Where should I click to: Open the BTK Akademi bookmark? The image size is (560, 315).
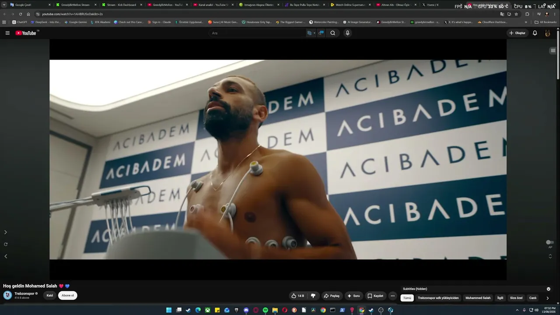100,22
